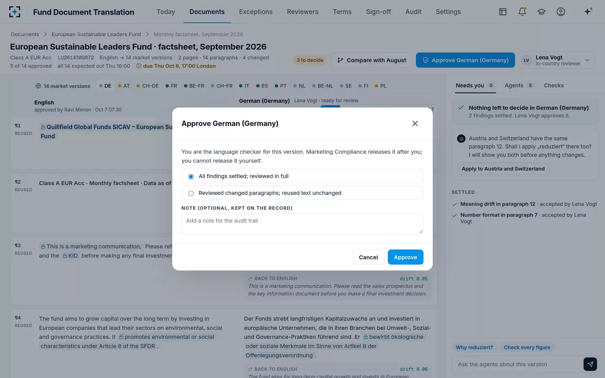Click the '3 to decide' badge
Viewport: 605px width, 378px height.
310,60
